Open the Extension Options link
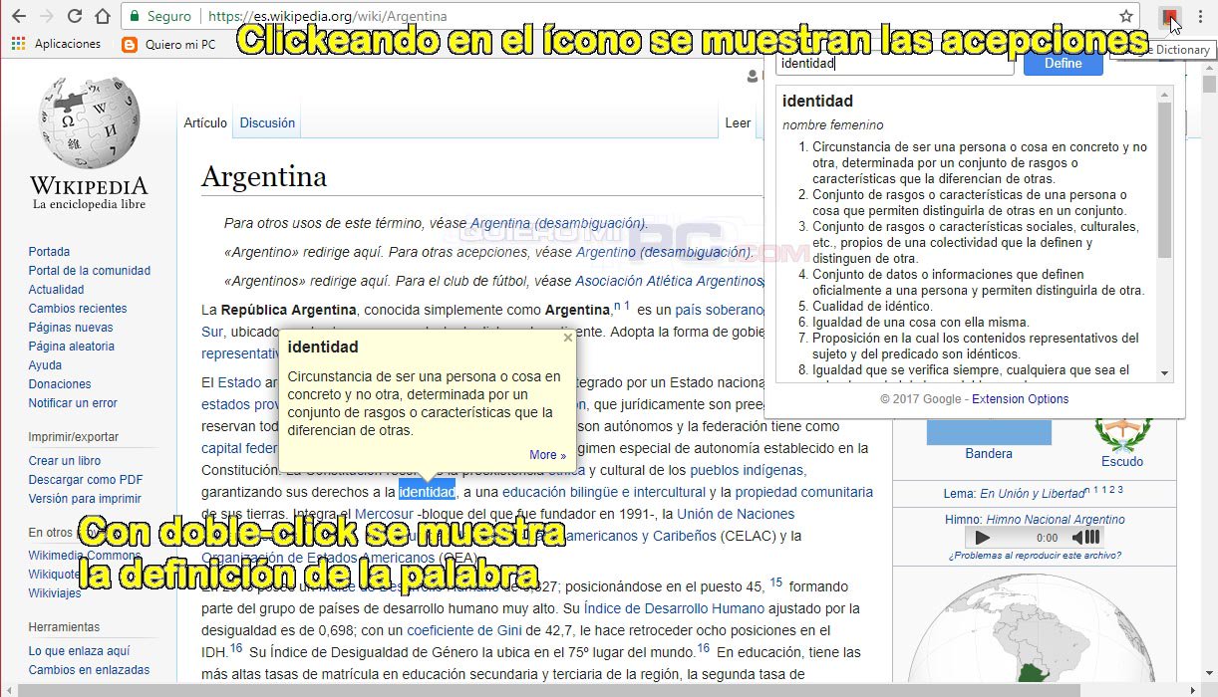This screenshot has height=697, width=1218. (x=1020, y=399)
